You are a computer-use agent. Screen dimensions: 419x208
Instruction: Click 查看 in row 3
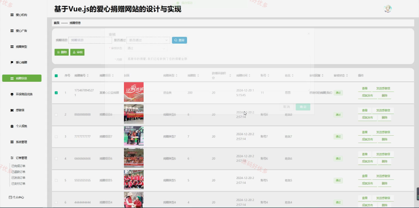click(365, 132)
